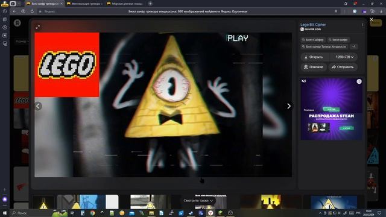Screen dimensions: 386x217
Task: Select the first yellow triangle thumbnail below
Action: (x=43, y=202)
